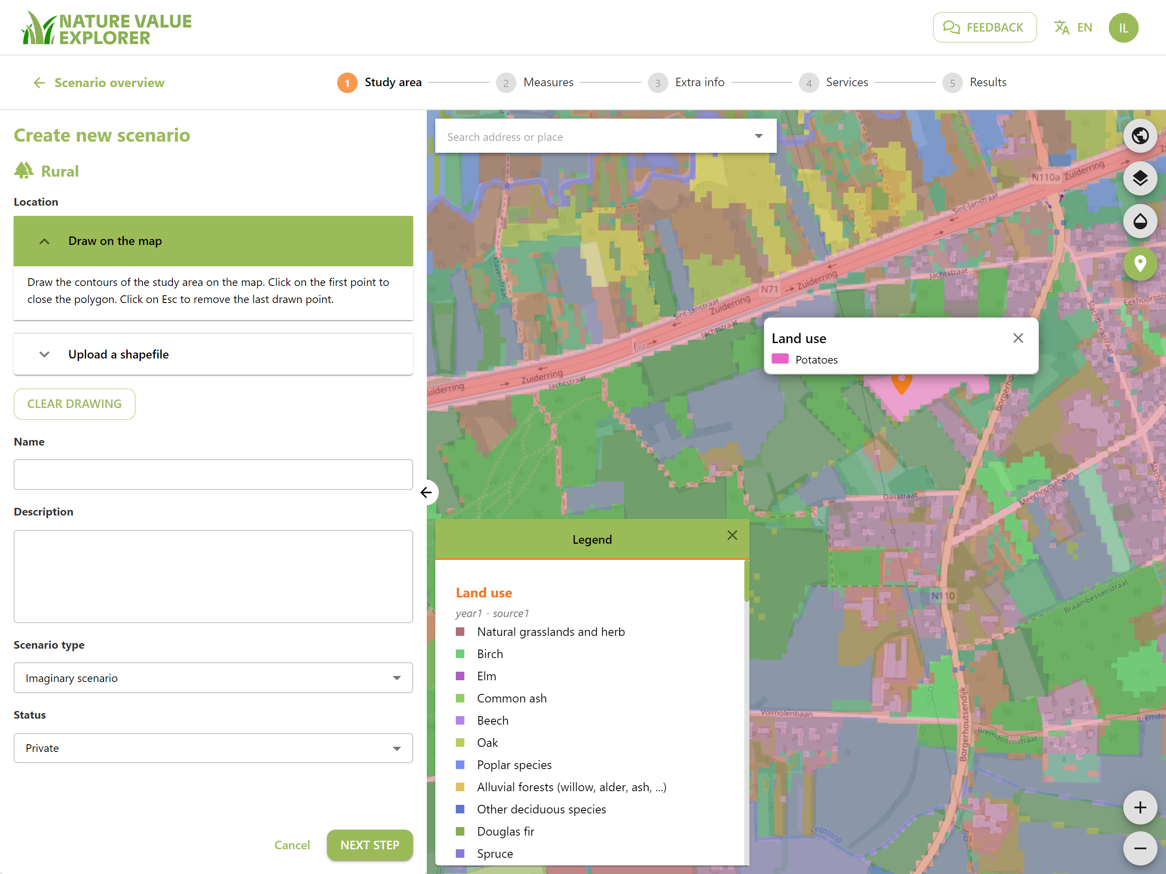Click the orange 'Land use' legend heading
1166x874 pixels.
tap(484, 592)
